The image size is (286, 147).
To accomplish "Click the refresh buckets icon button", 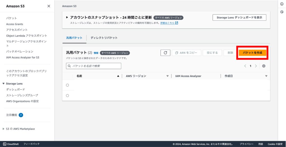I will pyautogui.click(x=165, y=53).
